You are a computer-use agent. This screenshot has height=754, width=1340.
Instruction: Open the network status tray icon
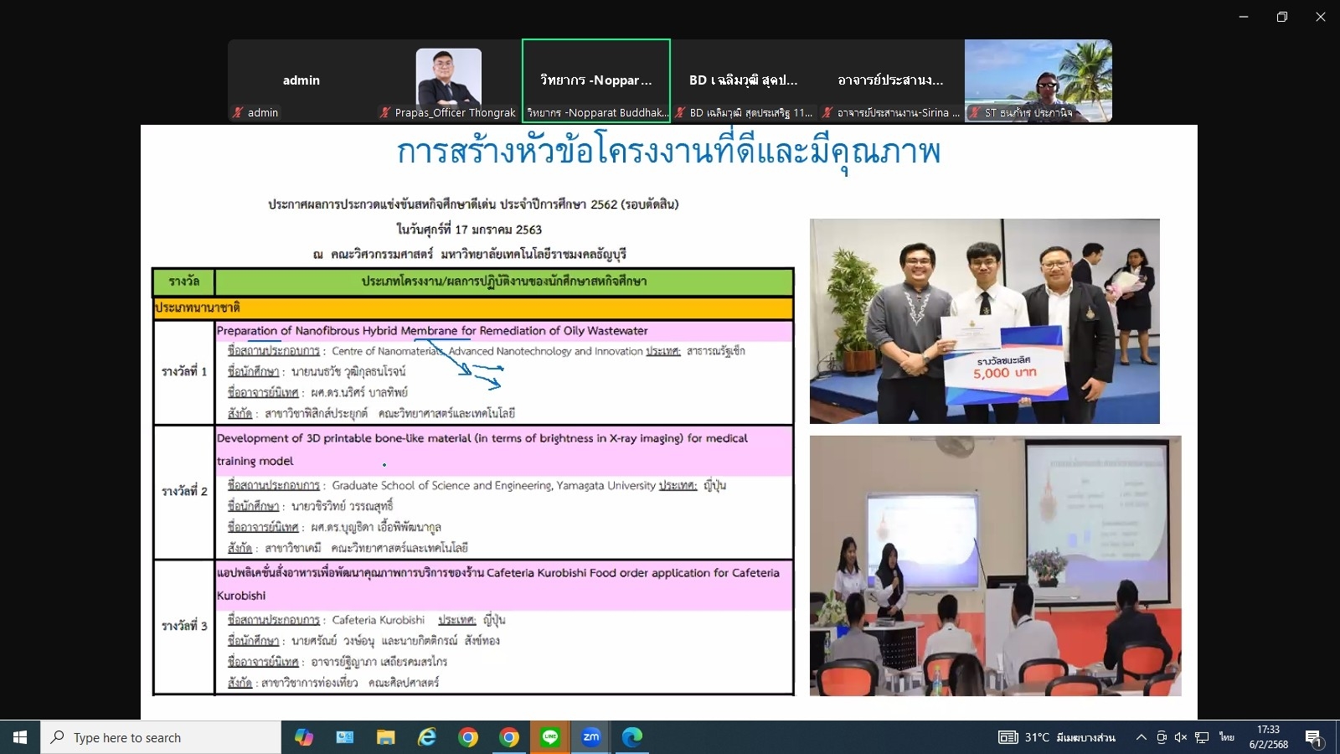[1202, 737]
